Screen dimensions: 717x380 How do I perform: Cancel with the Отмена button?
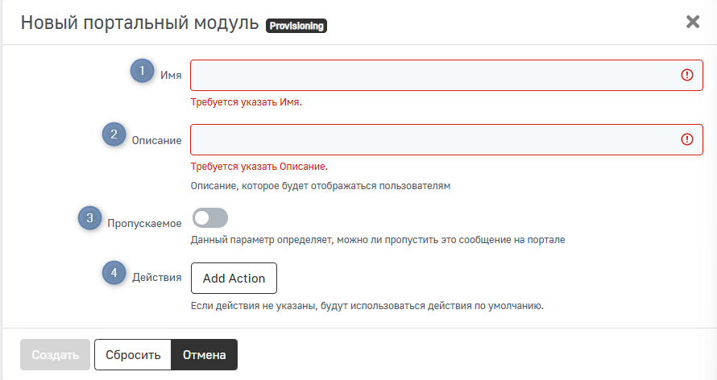pos(205,354)
